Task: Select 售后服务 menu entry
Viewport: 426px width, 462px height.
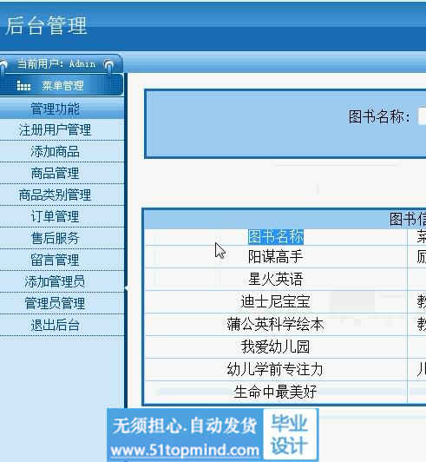Action: click(x=55, y=238)
